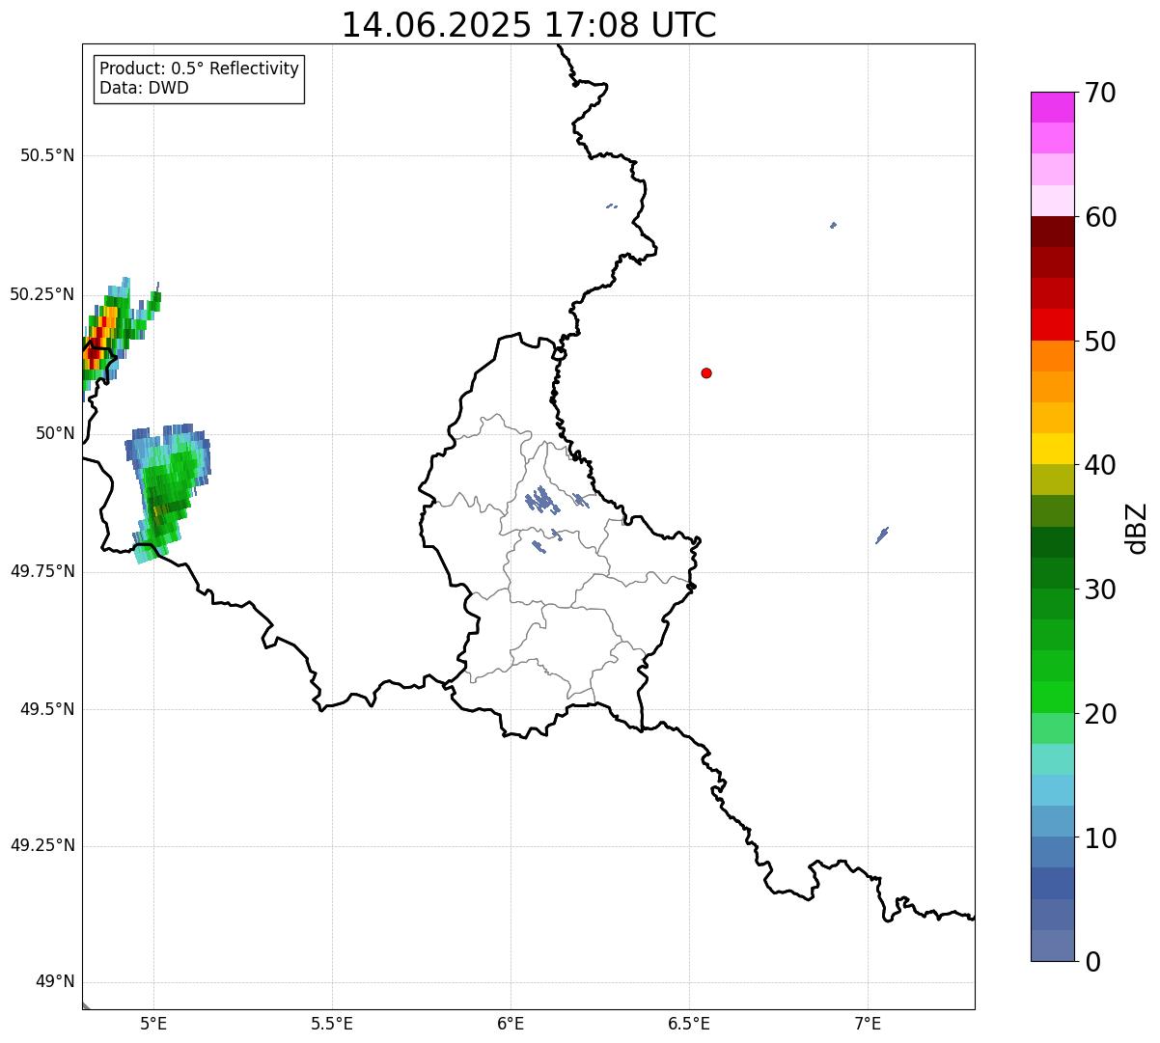Click the green rain cell near 5°E 50°N
Image resolution: width=1160 pixels, height=1043 pixels.
point(168,492)
